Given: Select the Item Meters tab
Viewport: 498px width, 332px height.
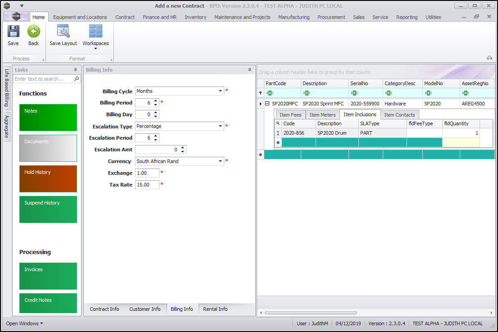Looking at the screenshot, I should 322,115.
